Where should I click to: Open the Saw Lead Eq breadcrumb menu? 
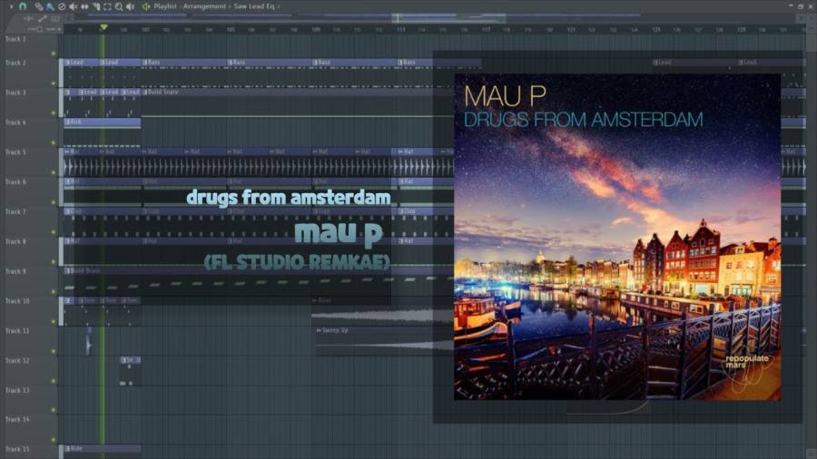click(254, 6)
